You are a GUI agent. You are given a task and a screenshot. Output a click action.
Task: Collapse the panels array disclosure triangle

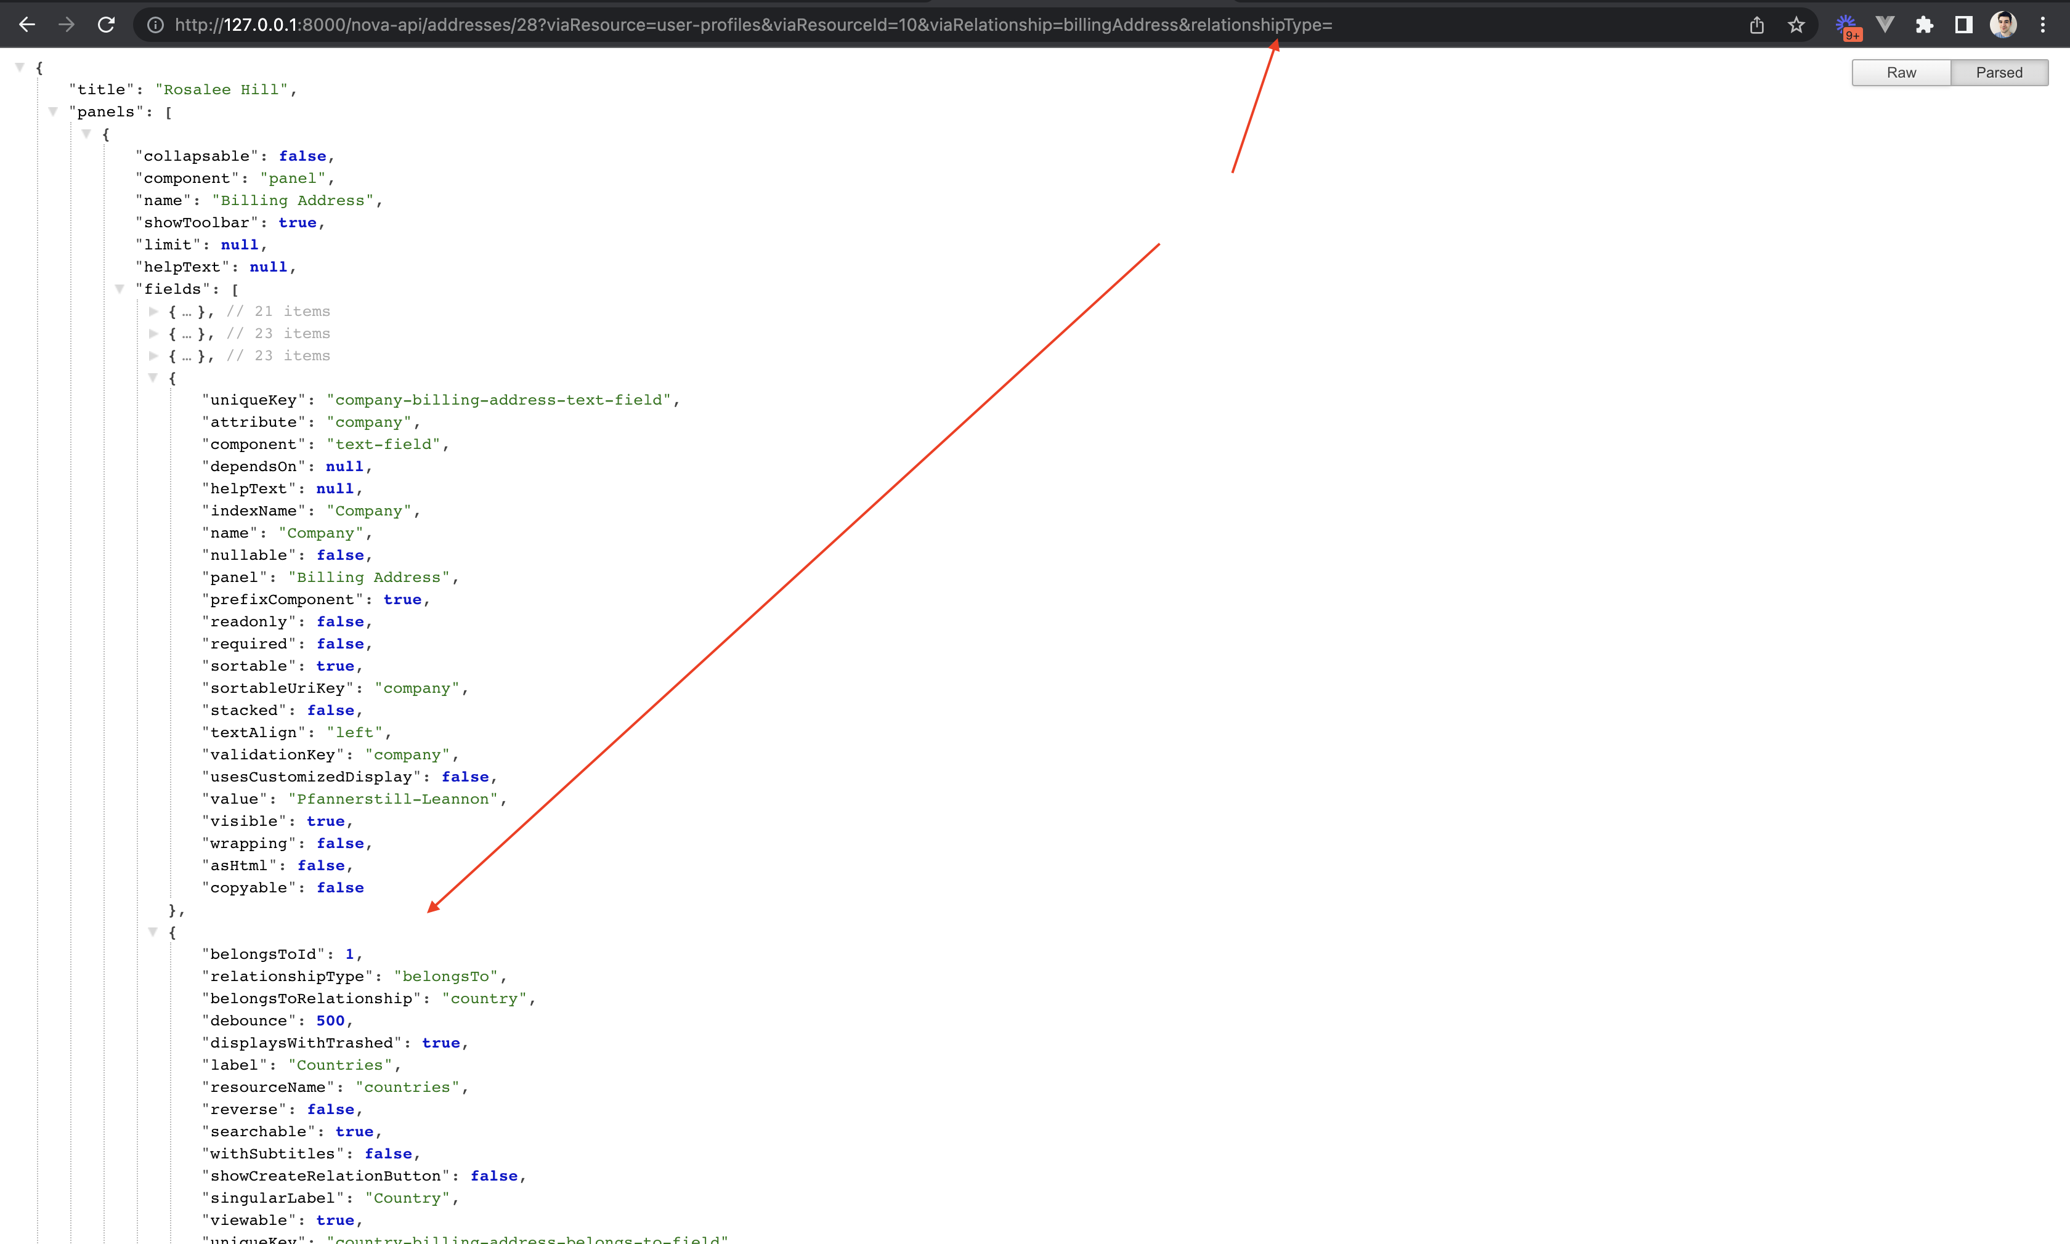pyautogui.click(x=53, y=111)
